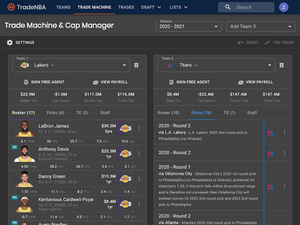This screenshot has width=300, height=225.
Task: Expand the Draft navigation menu
Action: [151, 7]
